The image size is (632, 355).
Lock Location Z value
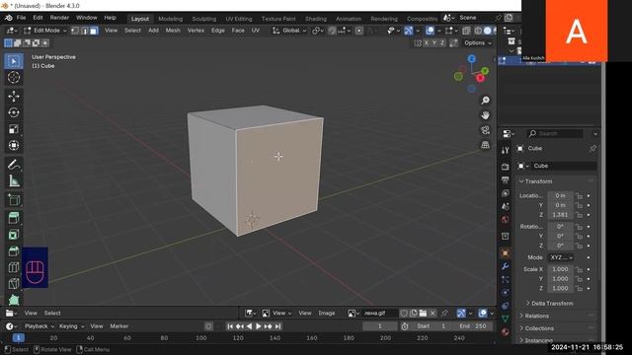tap(580, 215)
